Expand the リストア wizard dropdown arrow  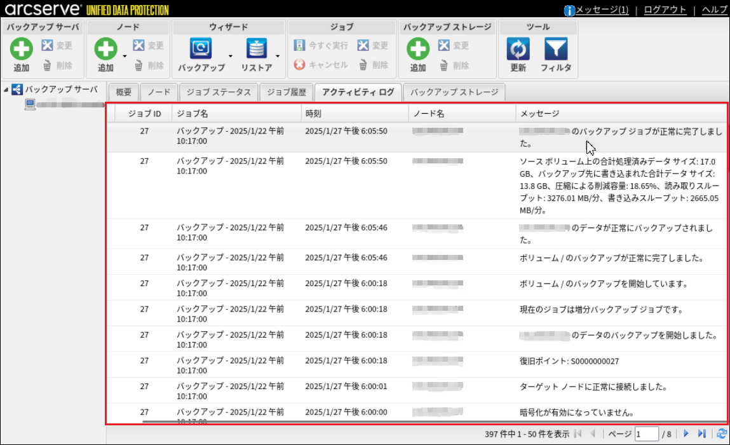pos(278,56)
